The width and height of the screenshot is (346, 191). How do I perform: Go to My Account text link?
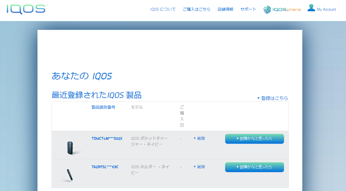point(326,9)
